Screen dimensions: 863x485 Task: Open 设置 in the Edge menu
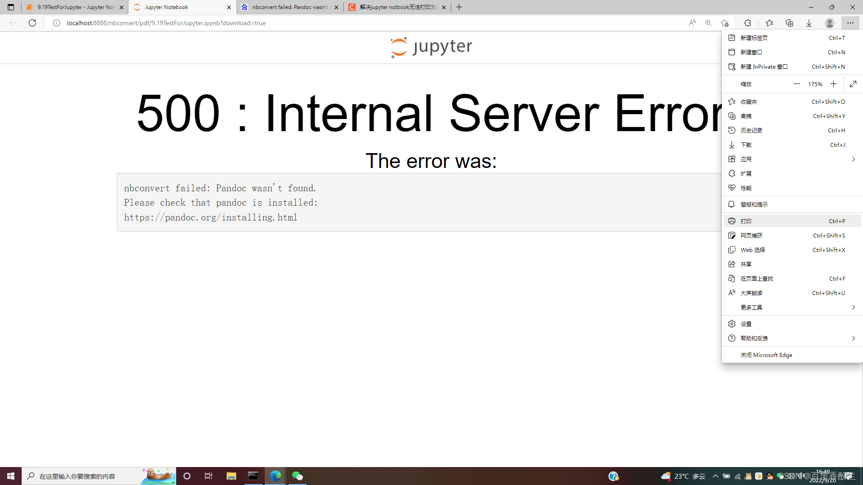tap(746, 324)
